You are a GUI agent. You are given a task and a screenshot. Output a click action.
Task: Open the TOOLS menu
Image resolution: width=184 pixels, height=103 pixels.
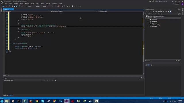(x=37, y=4)
